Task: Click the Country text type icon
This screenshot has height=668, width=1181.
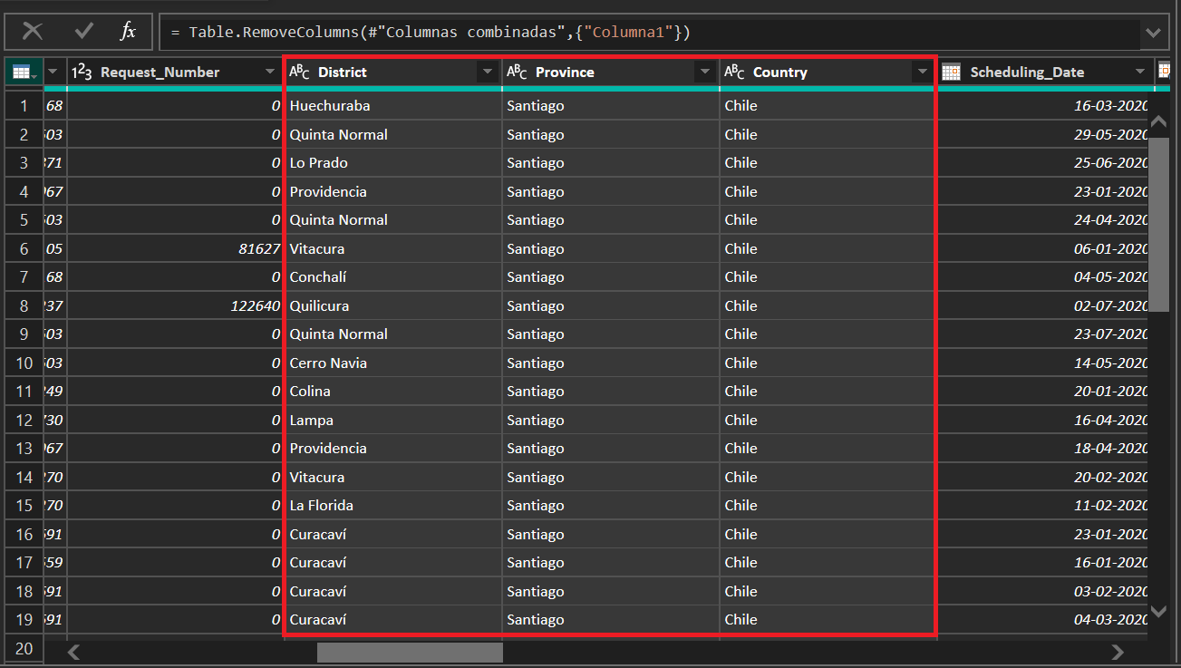Action: pos(734,72)
